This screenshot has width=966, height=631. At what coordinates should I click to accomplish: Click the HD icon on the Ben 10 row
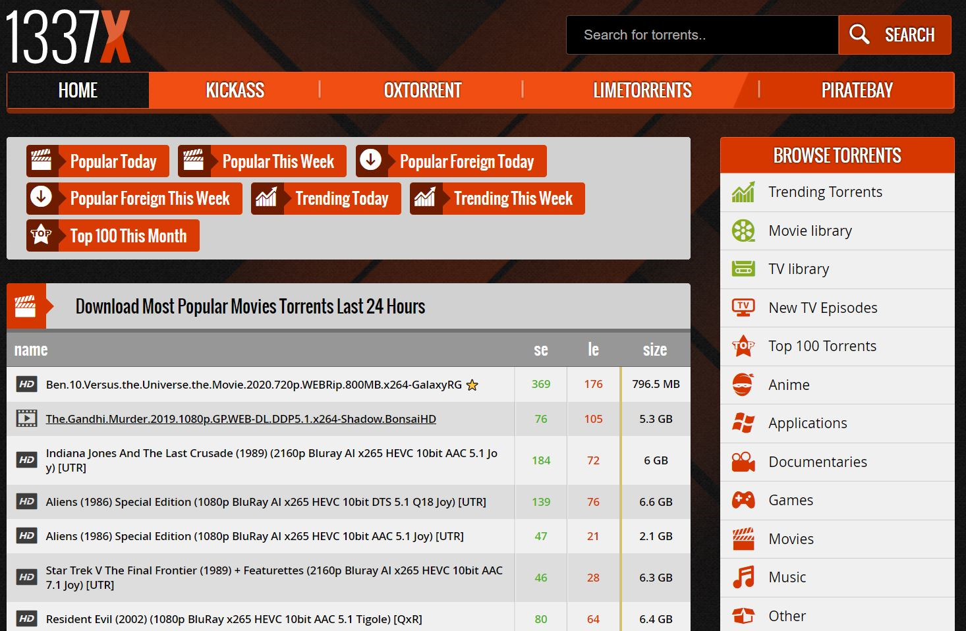coord(26,384)
